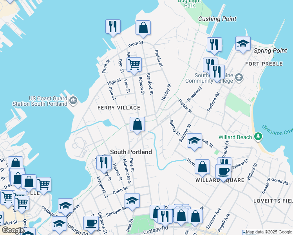Open the lone shopping cart marker right of the shopping bags
The image size is (293, 235).
(x=43, y=185)
